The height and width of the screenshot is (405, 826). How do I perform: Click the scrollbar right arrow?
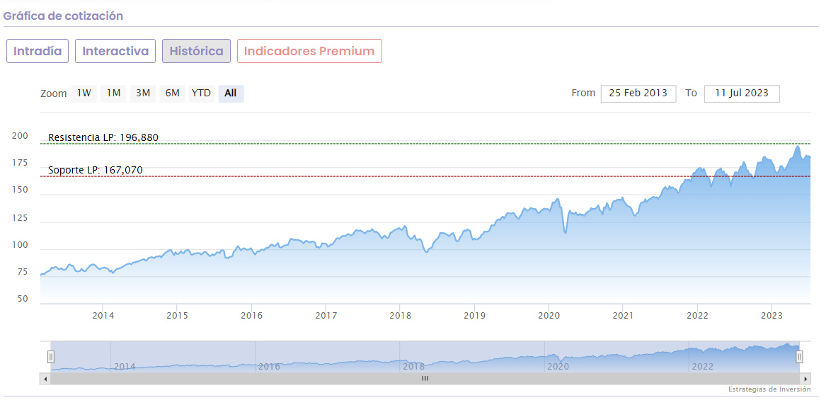click(x=806, y=379)
